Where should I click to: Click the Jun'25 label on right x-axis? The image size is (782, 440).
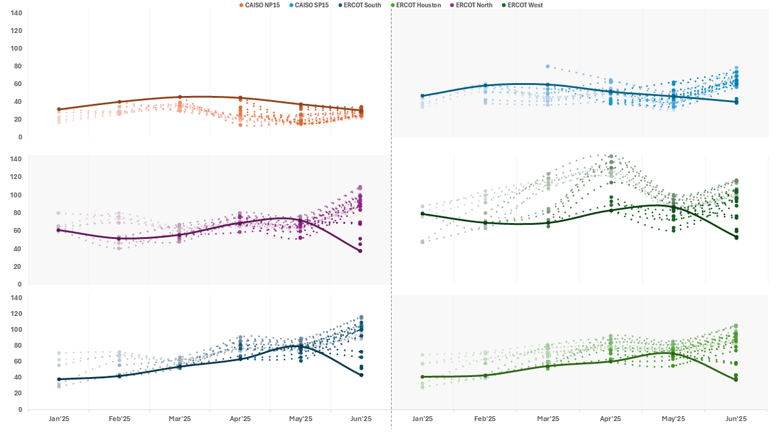(x=736, y=419)
